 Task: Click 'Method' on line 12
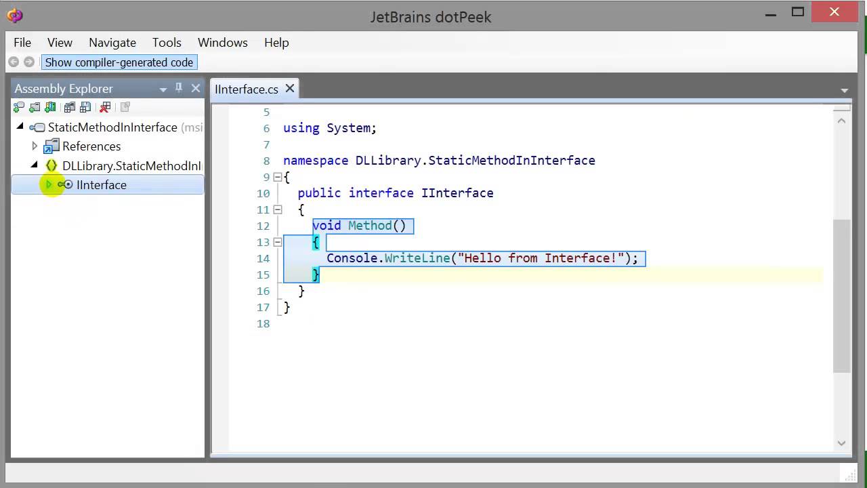pos(370,226)
